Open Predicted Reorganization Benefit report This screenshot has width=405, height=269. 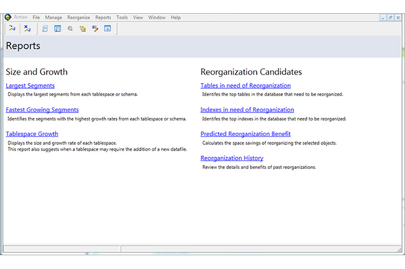point(245,134)
